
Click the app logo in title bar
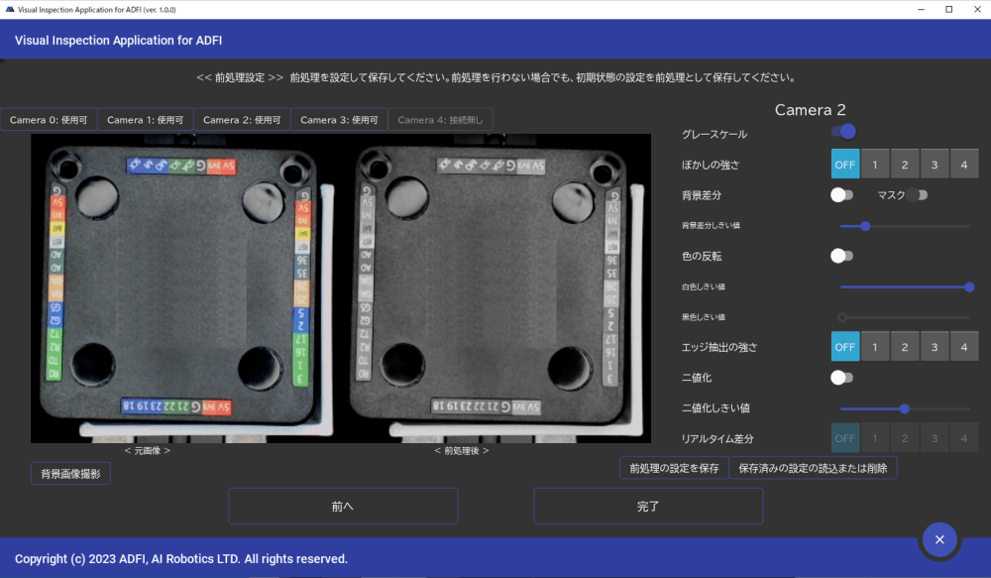pos(10,9)
